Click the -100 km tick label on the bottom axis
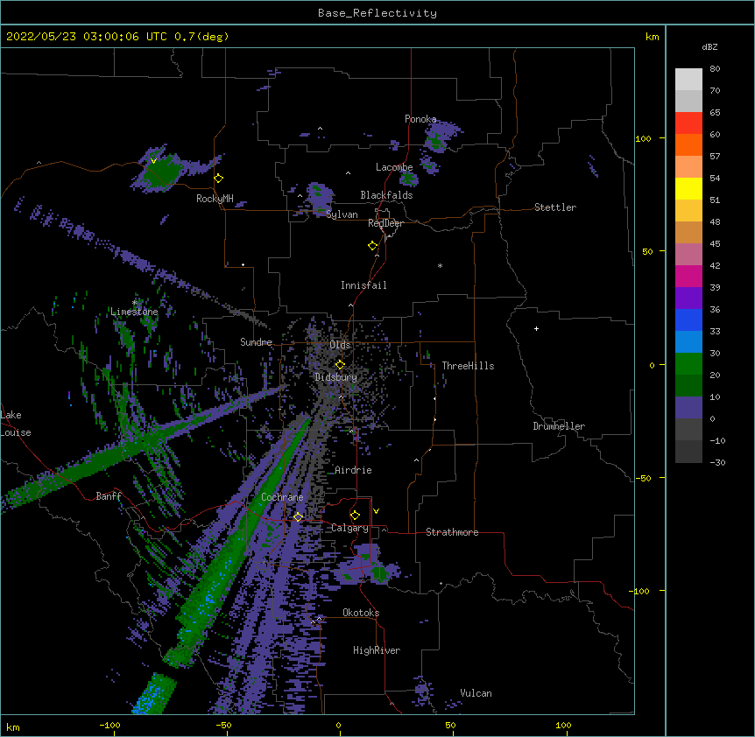Viewport: 755px width, 737px height. (x=109, y=725)
